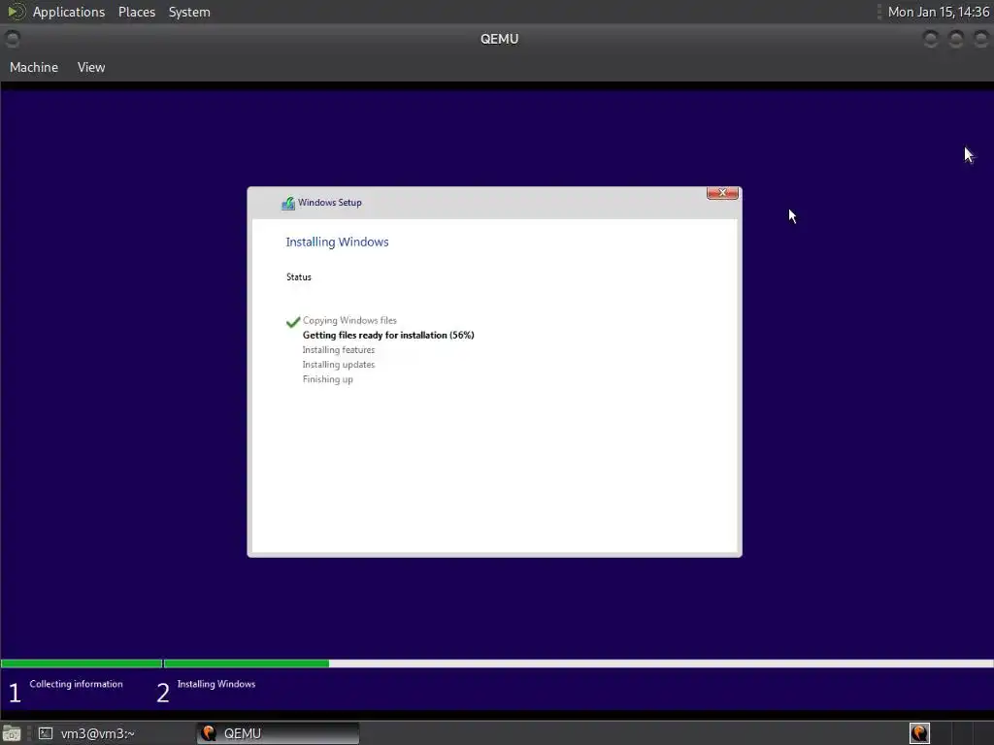The width and height of the screenshot is (994, 745).
Task: Click the green checkmark next to Copying Windows files
Action: tap(293, 322)
